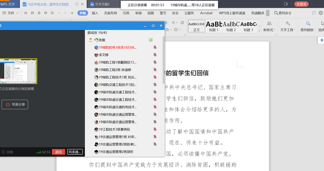Click the settings gear icon in WPS

(x=320, y=13)
